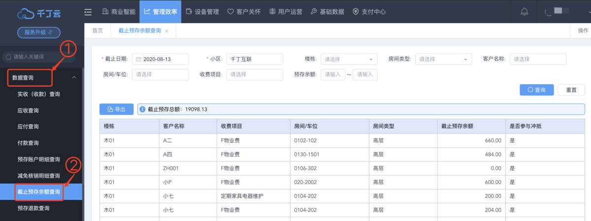The width and height of the screenshot is (591, 221).
Task: Click customer cell ZH001
Action: (170, 168)
